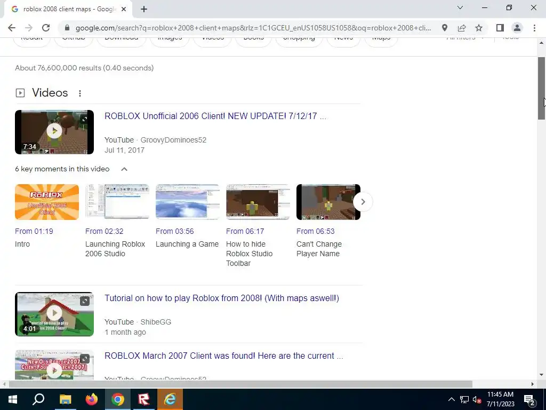The width and height of the screenshot is (546, 410).
Task: Open ROBLOX March 2007 Client was found link
Action: click(224, 356)
